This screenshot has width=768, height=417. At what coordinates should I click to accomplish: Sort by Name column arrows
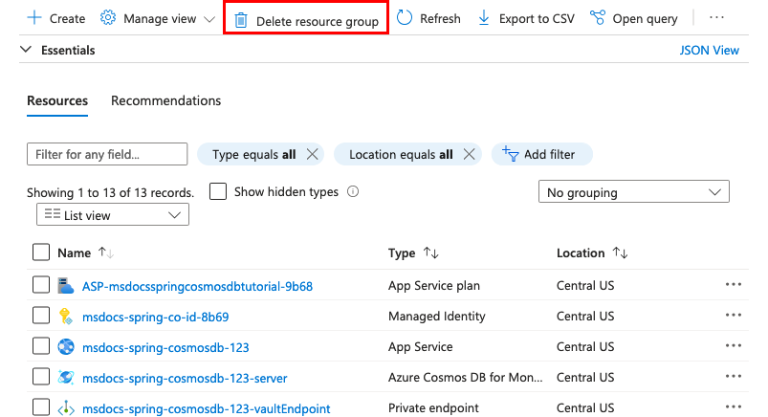click(106, 252)
